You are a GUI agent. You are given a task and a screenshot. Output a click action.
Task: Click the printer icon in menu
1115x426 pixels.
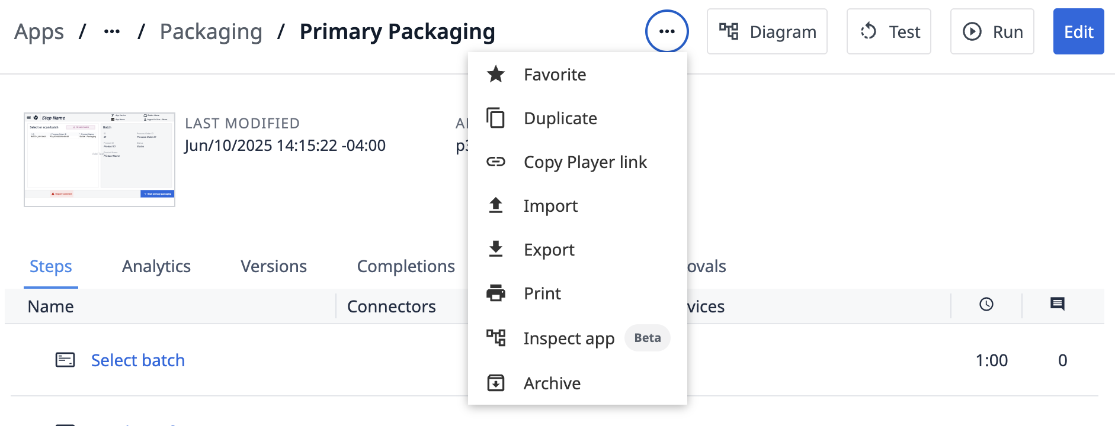pyautogui.click(x=496, y=293)
